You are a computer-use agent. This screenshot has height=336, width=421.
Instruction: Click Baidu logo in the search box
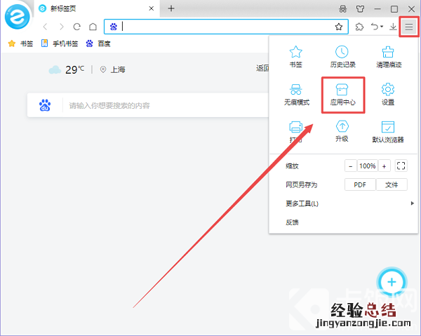pyautogui.click(x=45, y=105)
